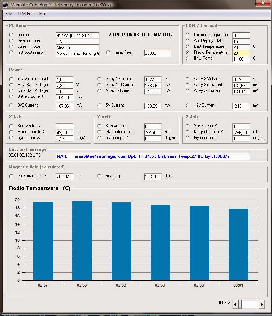This screenshot has width=272, height=316.
Task: Select Sun vector Y radio button
Action: point(99,126)
